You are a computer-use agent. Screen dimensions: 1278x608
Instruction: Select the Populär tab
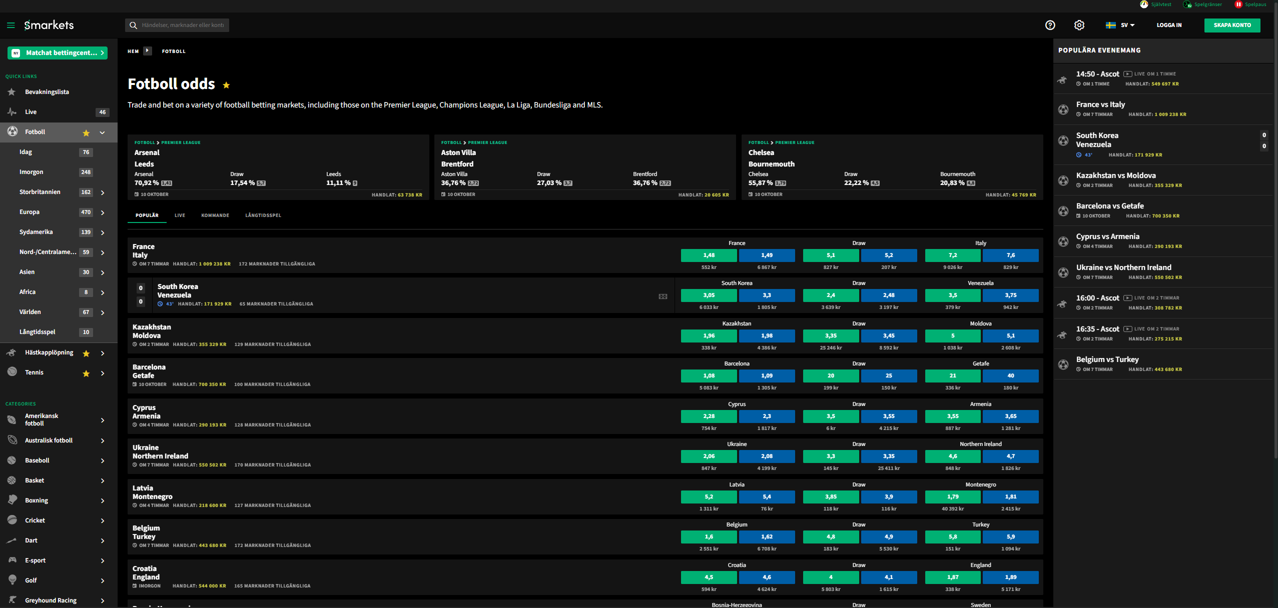click(x=147, y=215)
